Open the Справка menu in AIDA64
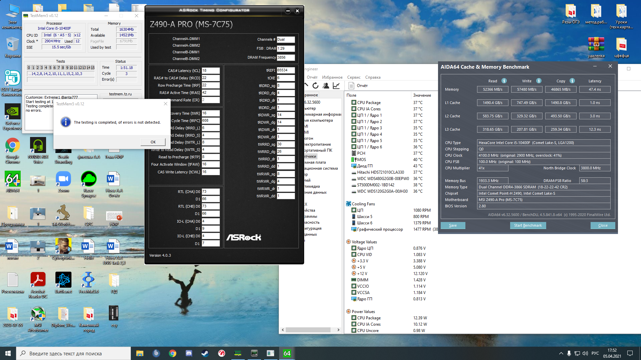The width and height of the screenshot is (641, 360). tap(373, 77)
